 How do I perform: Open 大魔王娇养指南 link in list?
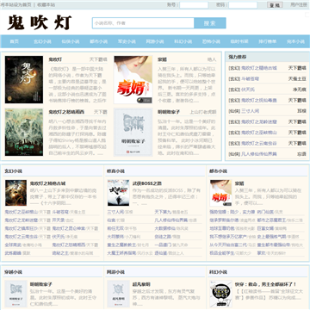tap(121, 253)
